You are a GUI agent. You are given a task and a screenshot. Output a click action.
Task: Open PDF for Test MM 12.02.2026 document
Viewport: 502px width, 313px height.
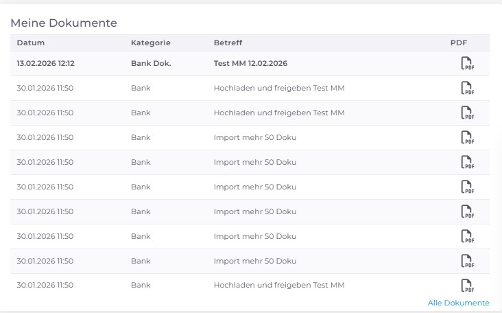pyautogui.click(x=466, y=64)
